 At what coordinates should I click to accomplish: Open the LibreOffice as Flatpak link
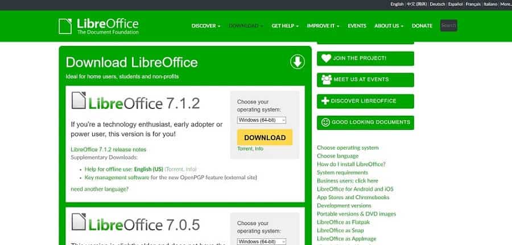(343, 222)
